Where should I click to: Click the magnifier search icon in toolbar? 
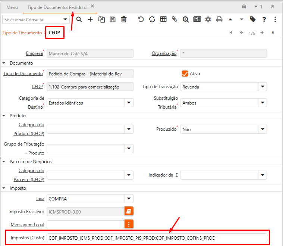(79, 19)
